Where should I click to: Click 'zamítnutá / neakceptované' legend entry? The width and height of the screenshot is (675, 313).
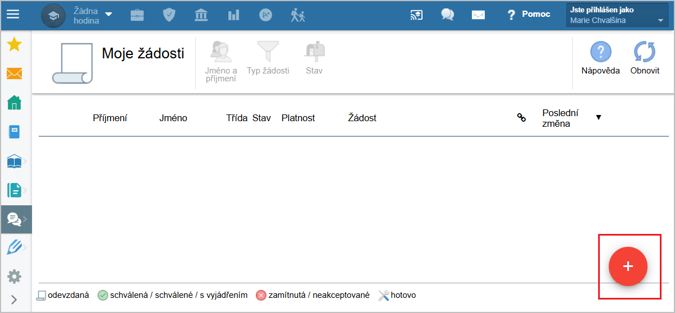tap(313, 295)
